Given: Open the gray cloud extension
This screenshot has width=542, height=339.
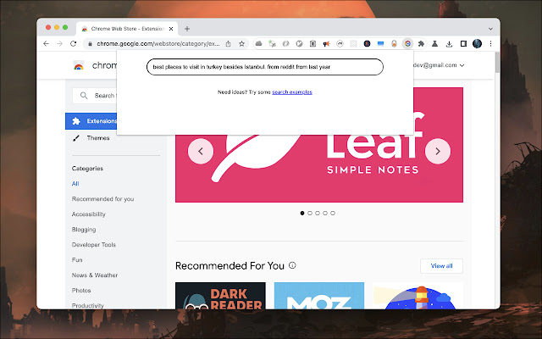Looking at the screenshot, I should [258, 43].
